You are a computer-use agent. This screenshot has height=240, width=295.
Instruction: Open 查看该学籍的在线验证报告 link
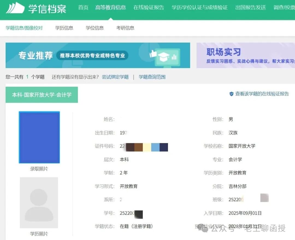[262, 94]
